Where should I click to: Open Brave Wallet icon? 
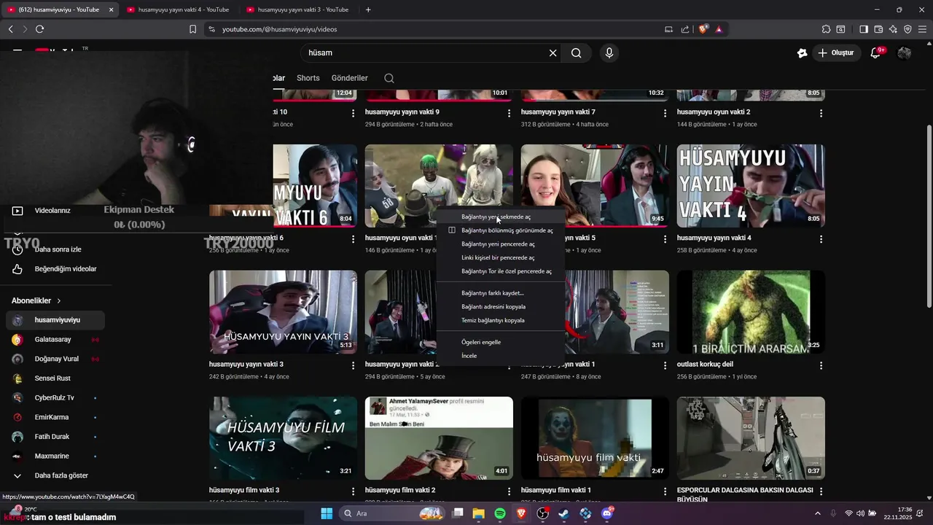coord(878,29)
